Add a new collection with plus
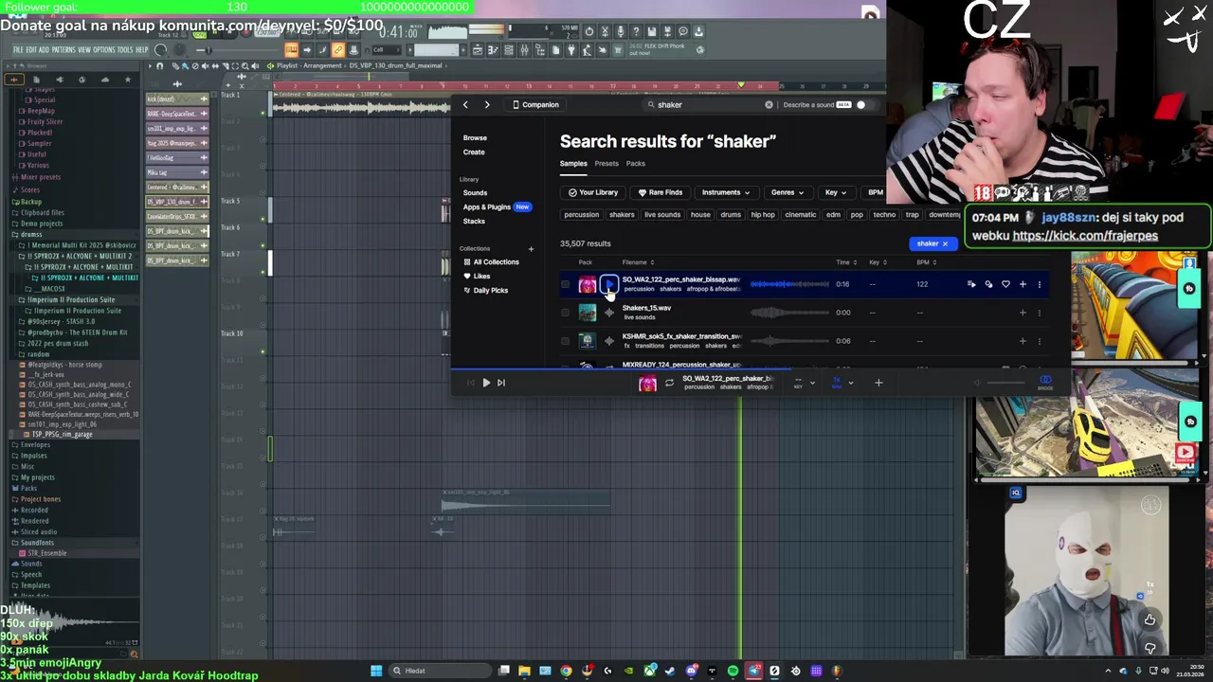 click(531, 249)
